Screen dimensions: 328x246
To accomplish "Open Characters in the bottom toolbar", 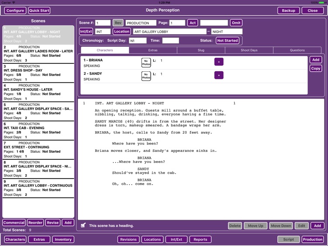I will coord(15,239).
